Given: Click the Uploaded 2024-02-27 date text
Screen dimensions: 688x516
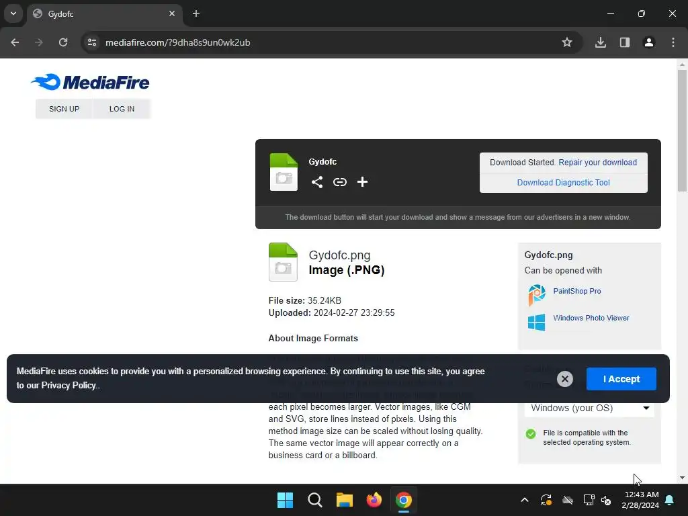Looking at the screenshot, I should click(332, 313).
